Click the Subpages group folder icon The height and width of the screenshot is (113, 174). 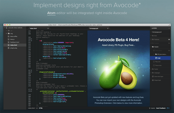coord(153,73)
